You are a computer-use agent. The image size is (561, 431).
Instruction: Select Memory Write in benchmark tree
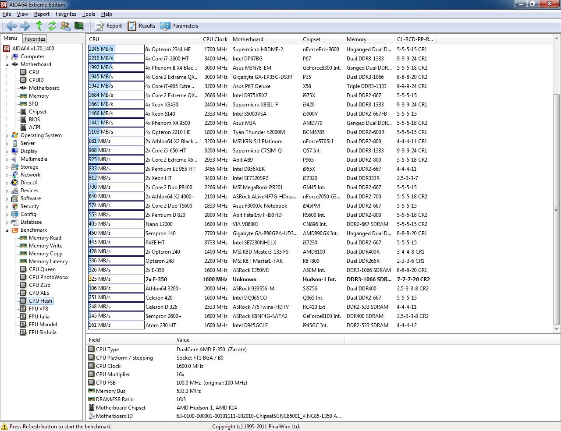pyautogui.click(x=46, y=246)
